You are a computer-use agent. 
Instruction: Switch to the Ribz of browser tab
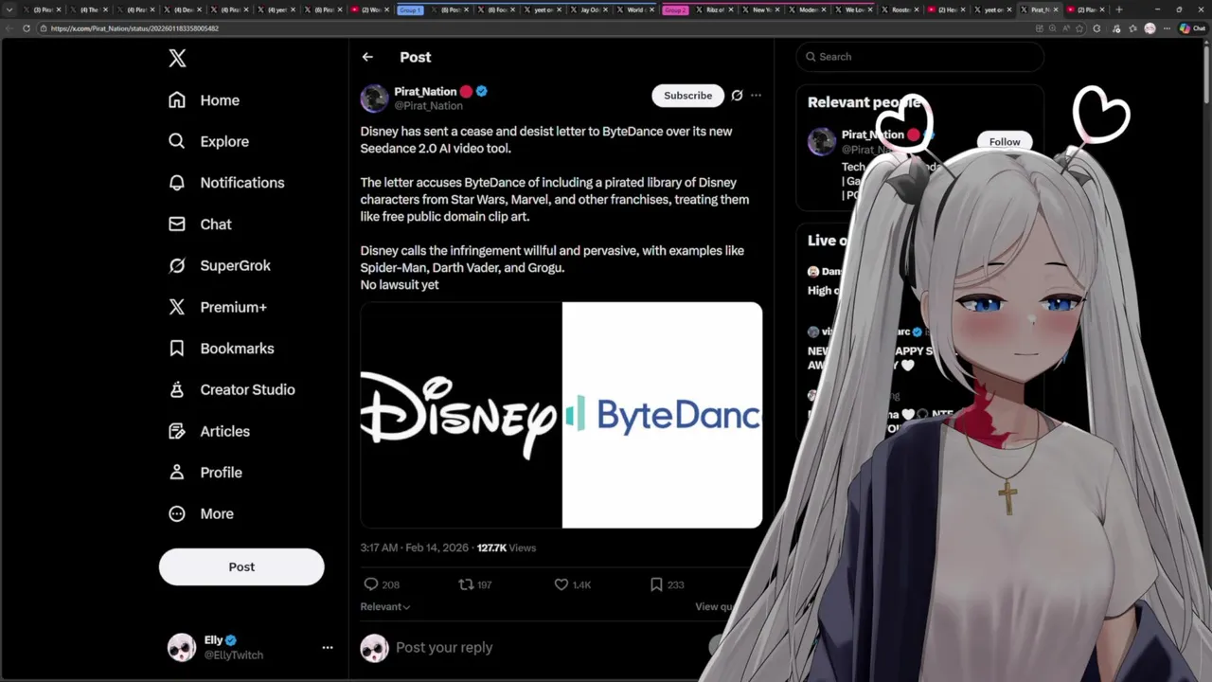tap(715, 9)
